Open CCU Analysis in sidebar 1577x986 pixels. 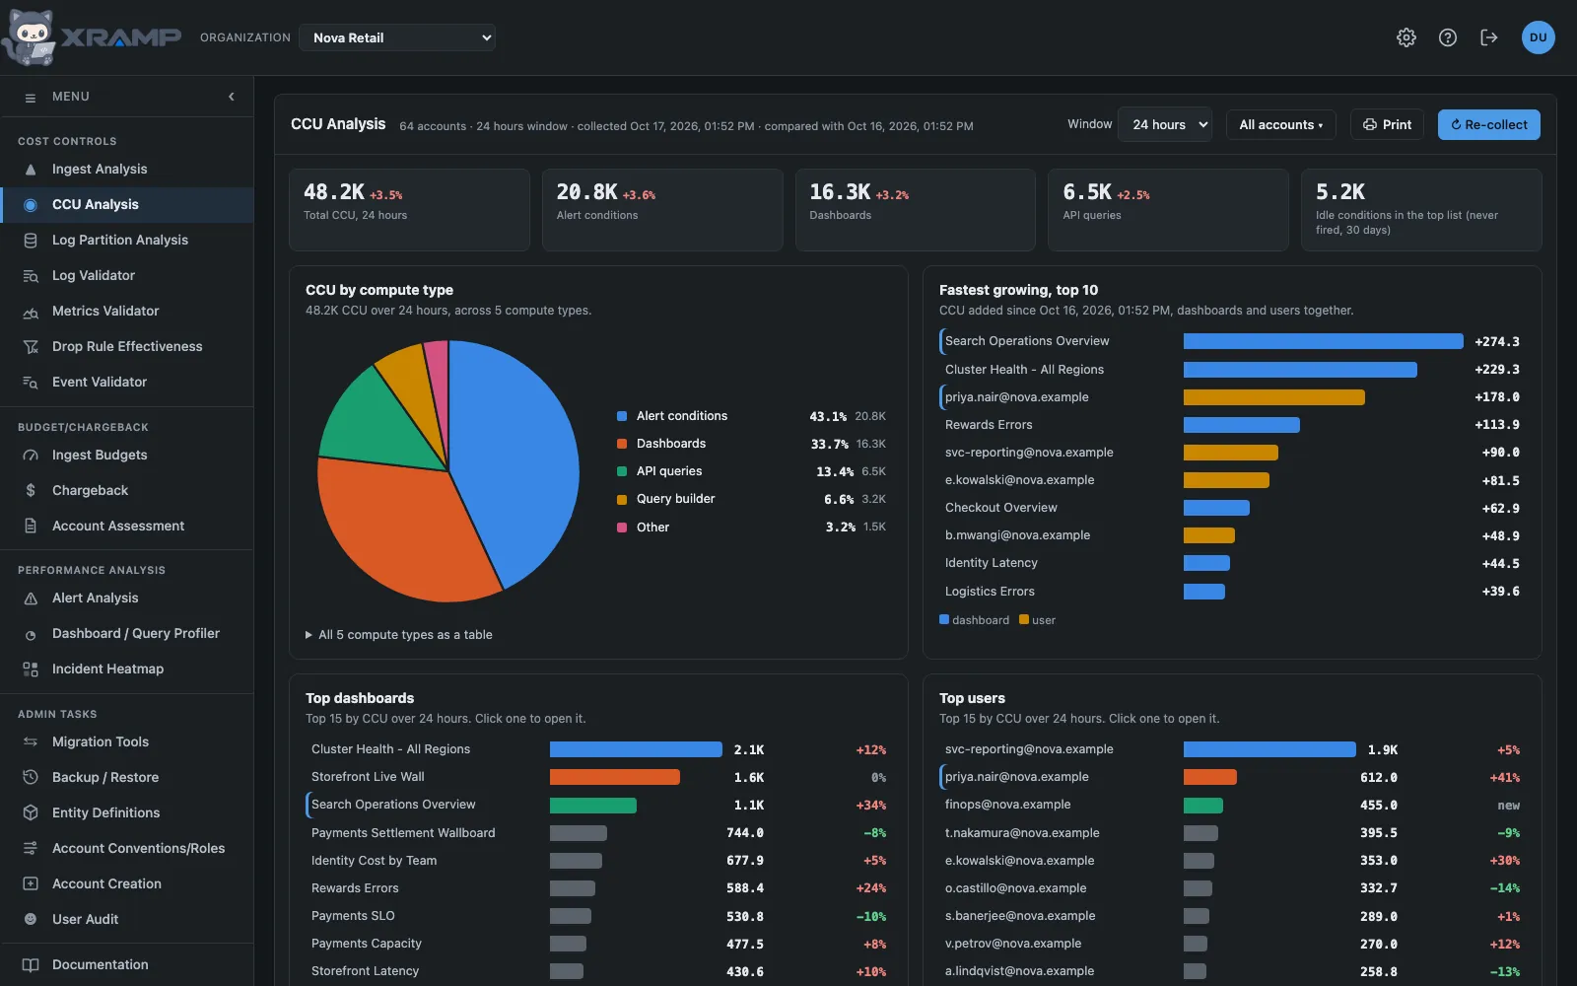click(x=127, y=205)
